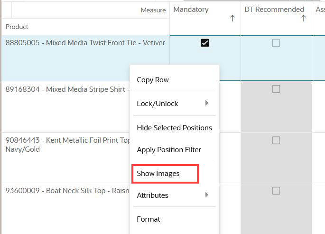325x234 pixels.
Task: Select the Measure dimension label
Action: (153, 10)
